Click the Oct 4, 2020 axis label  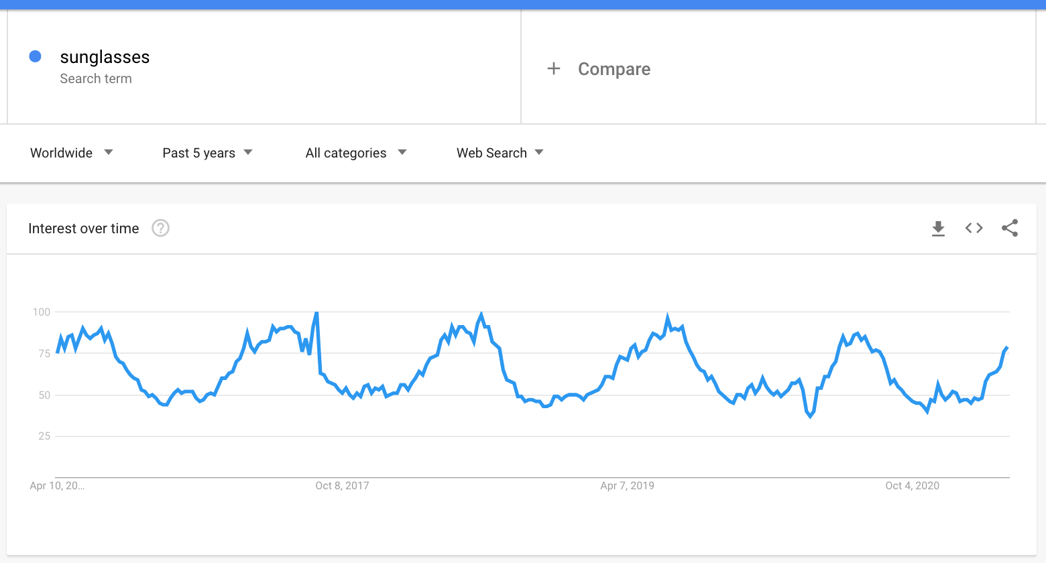point(912,486)
